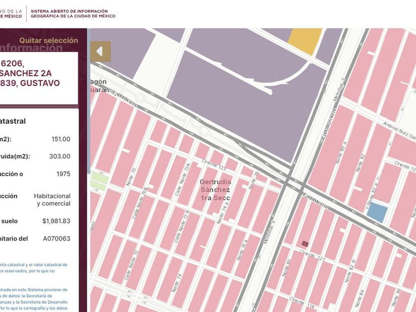
Task: Click the blue parcel near Norte 82 a
Action: coord(377,212)
